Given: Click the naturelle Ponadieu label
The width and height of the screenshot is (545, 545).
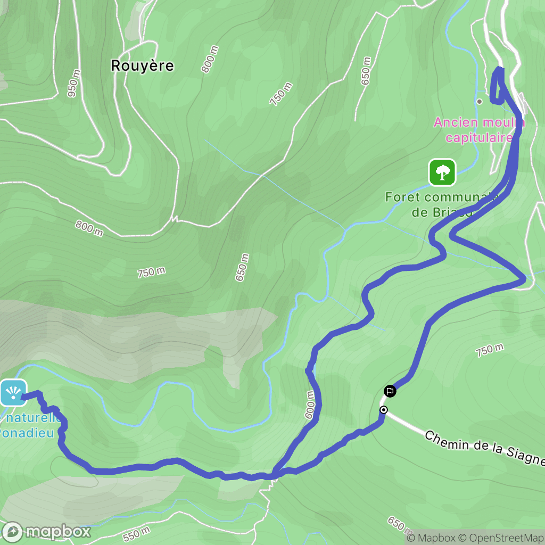Looking at the screenshot, I should click(30, 425).
